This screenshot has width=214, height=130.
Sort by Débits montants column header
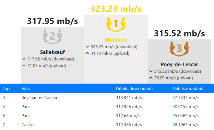point(188,88)
